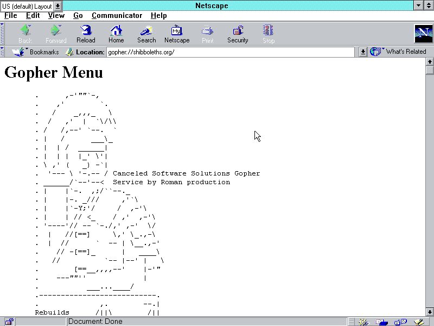This screenshot has width=434, height=326.
Task: Click the vertical scrollbar down arrow
Action: point(430,312)
